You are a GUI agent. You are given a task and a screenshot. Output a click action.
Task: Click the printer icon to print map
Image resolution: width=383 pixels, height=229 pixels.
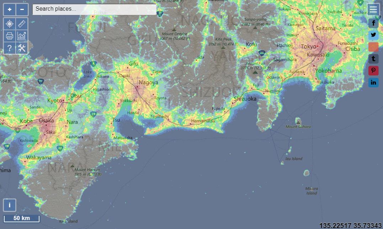[x=10, y=36]
